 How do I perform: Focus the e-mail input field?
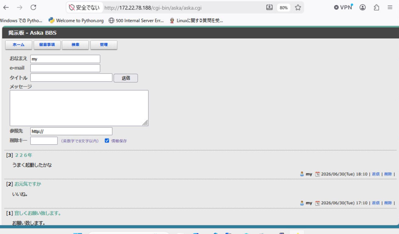coord(65,68)
